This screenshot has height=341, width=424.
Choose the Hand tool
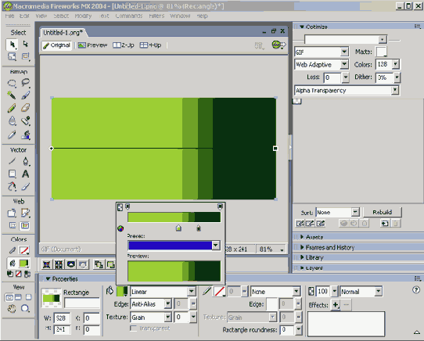(12, 309)
